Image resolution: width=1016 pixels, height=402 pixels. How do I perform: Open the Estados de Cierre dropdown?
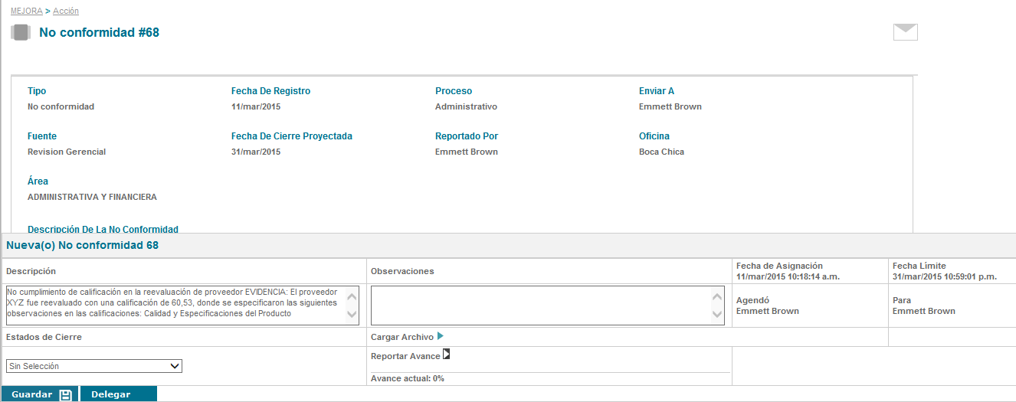tap(93, 366)
